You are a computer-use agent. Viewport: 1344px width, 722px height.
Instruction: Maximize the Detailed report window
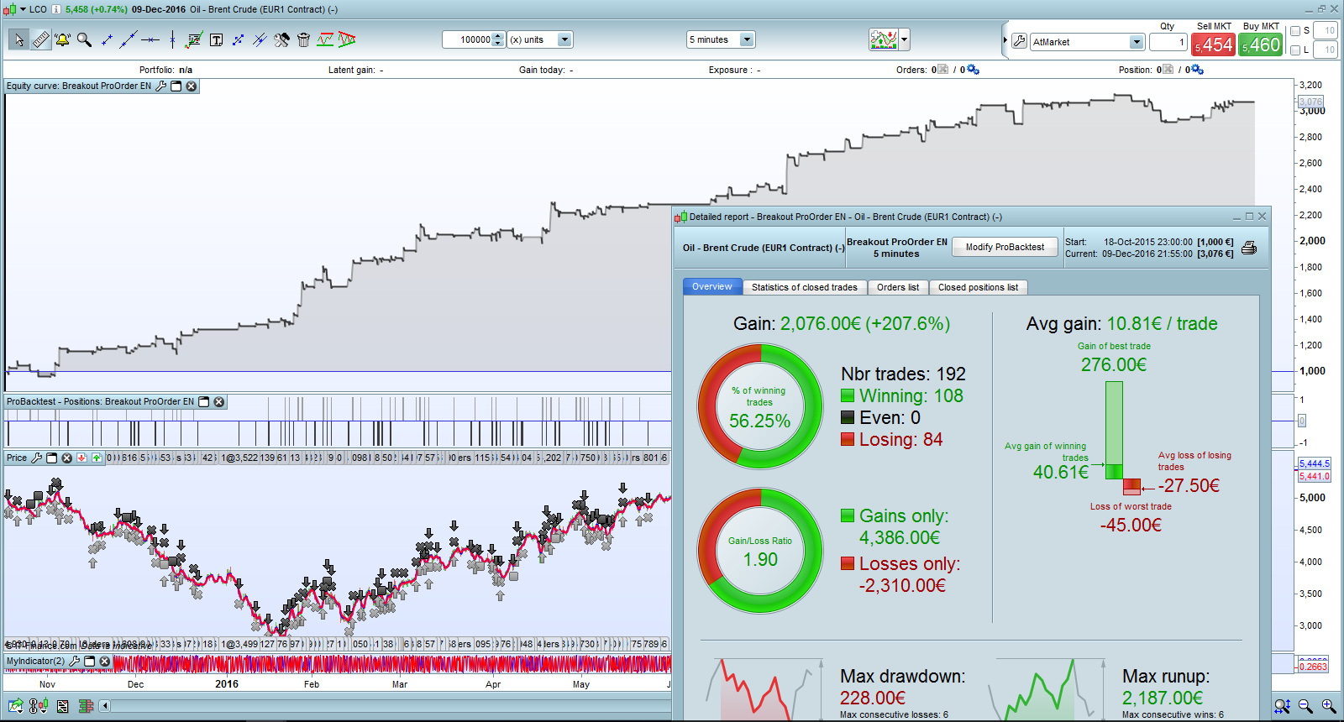click(x=1249, y=217)
